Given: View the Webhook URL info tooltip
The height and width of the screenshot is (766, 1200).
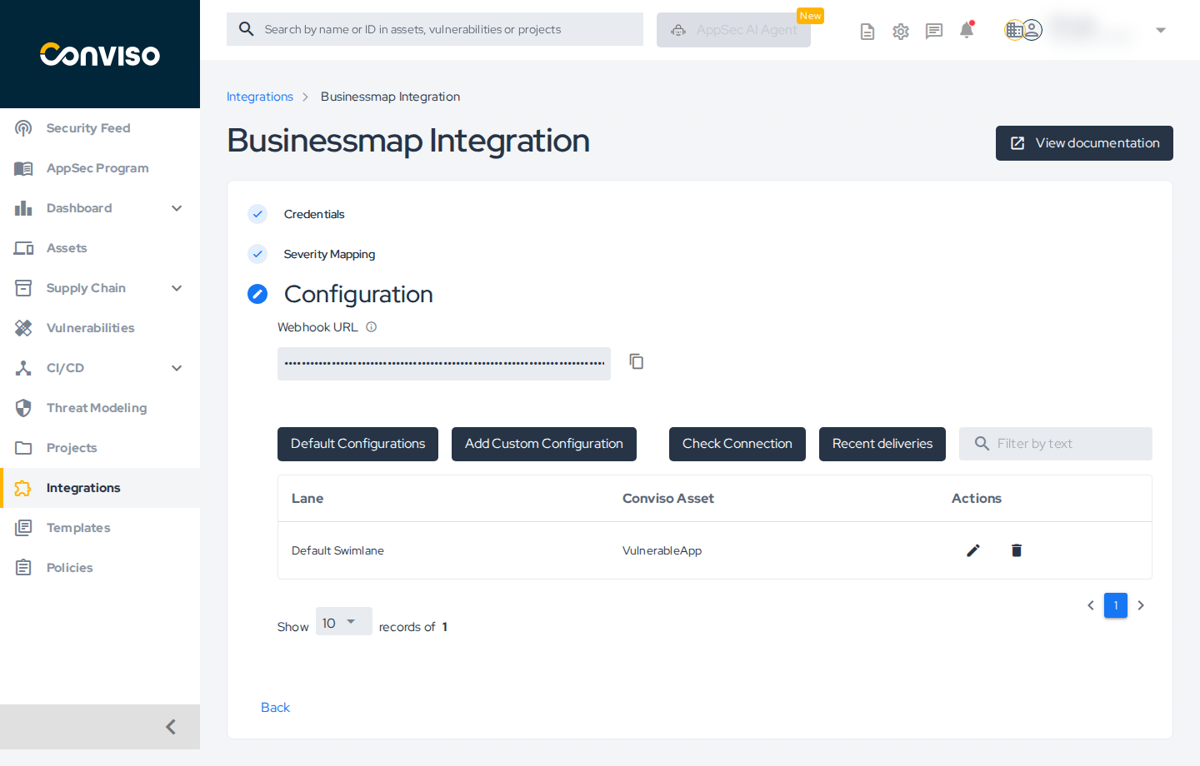Looking at the screenshot, I should coord(370,326).
